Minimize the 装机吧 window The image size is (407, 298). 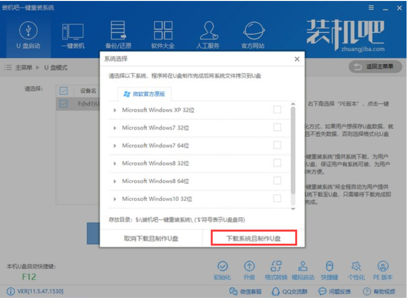tap(385, 8)
